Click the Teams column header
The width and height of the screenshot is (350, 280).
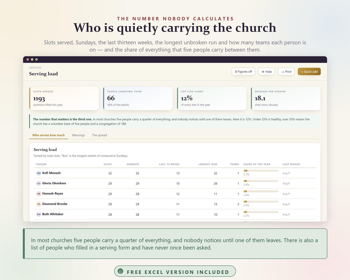pos(235,164)
